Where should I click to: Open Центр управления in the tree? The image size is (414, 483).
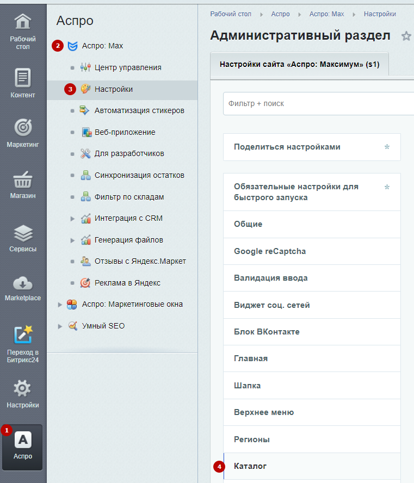[128, 67]
